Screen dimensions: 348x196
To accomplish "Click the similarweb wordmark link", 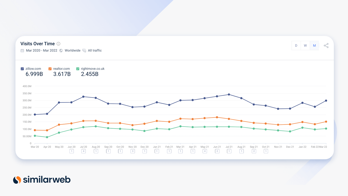I will [x=46, y=180].
